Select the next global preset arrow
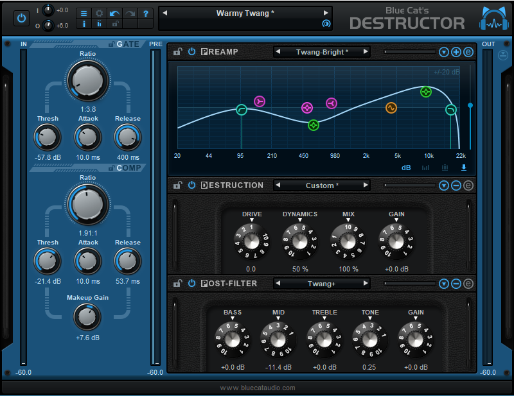The width and height of the screenshot is (514, 396). (x=326, y=13)
